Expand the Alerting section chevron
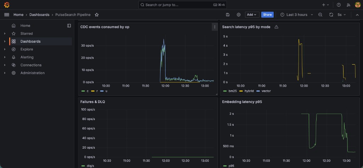The width and height of the screenshot is (363, 168). 5,57
